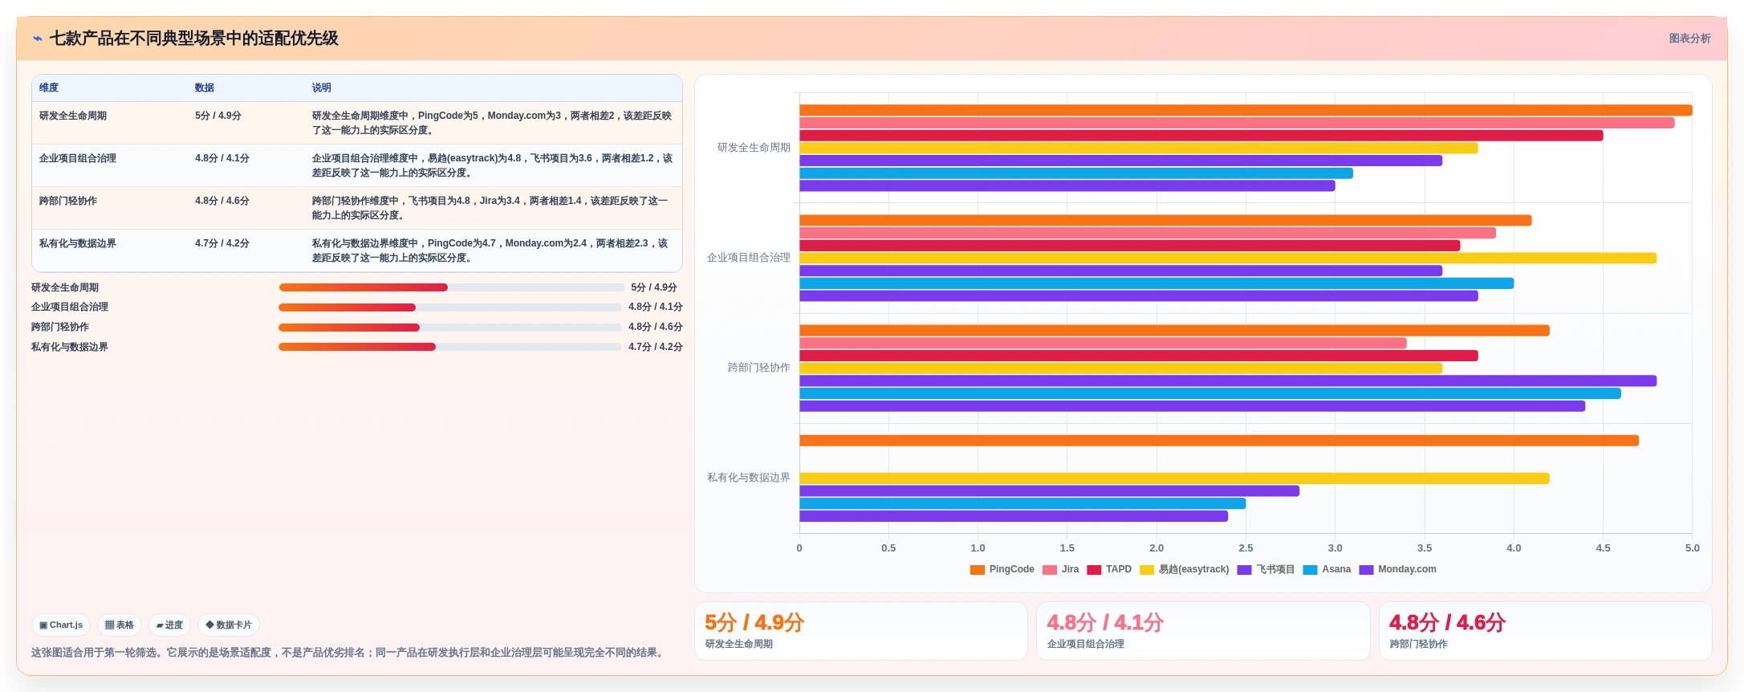Click the 维度 column header

[49, 88]
